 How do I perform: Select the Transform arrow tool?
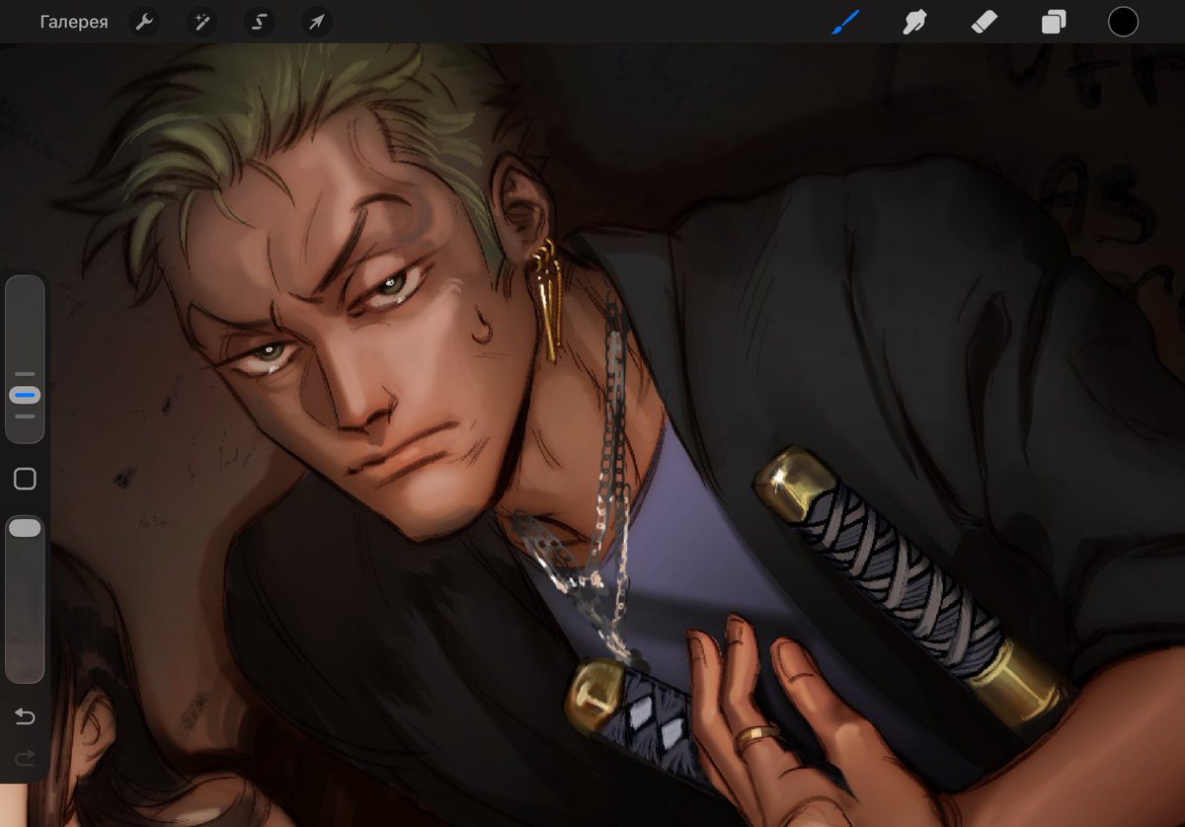pyautogui.click(x=317, y=22)
